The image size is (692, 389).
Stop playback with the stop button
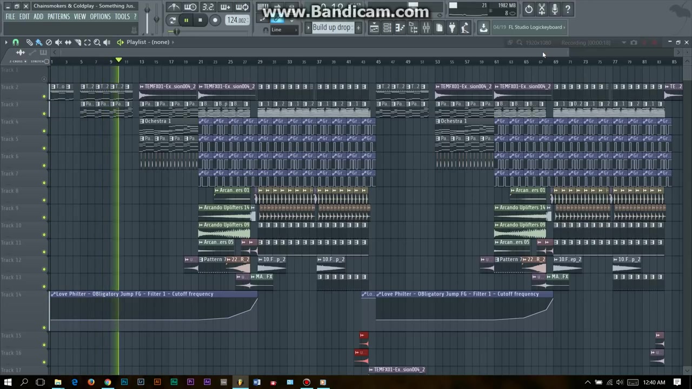click(200, 21)
